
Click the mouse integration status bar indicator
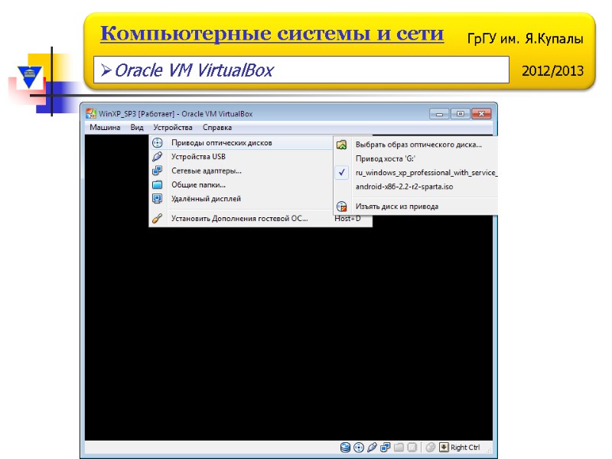tap(431, 448)
